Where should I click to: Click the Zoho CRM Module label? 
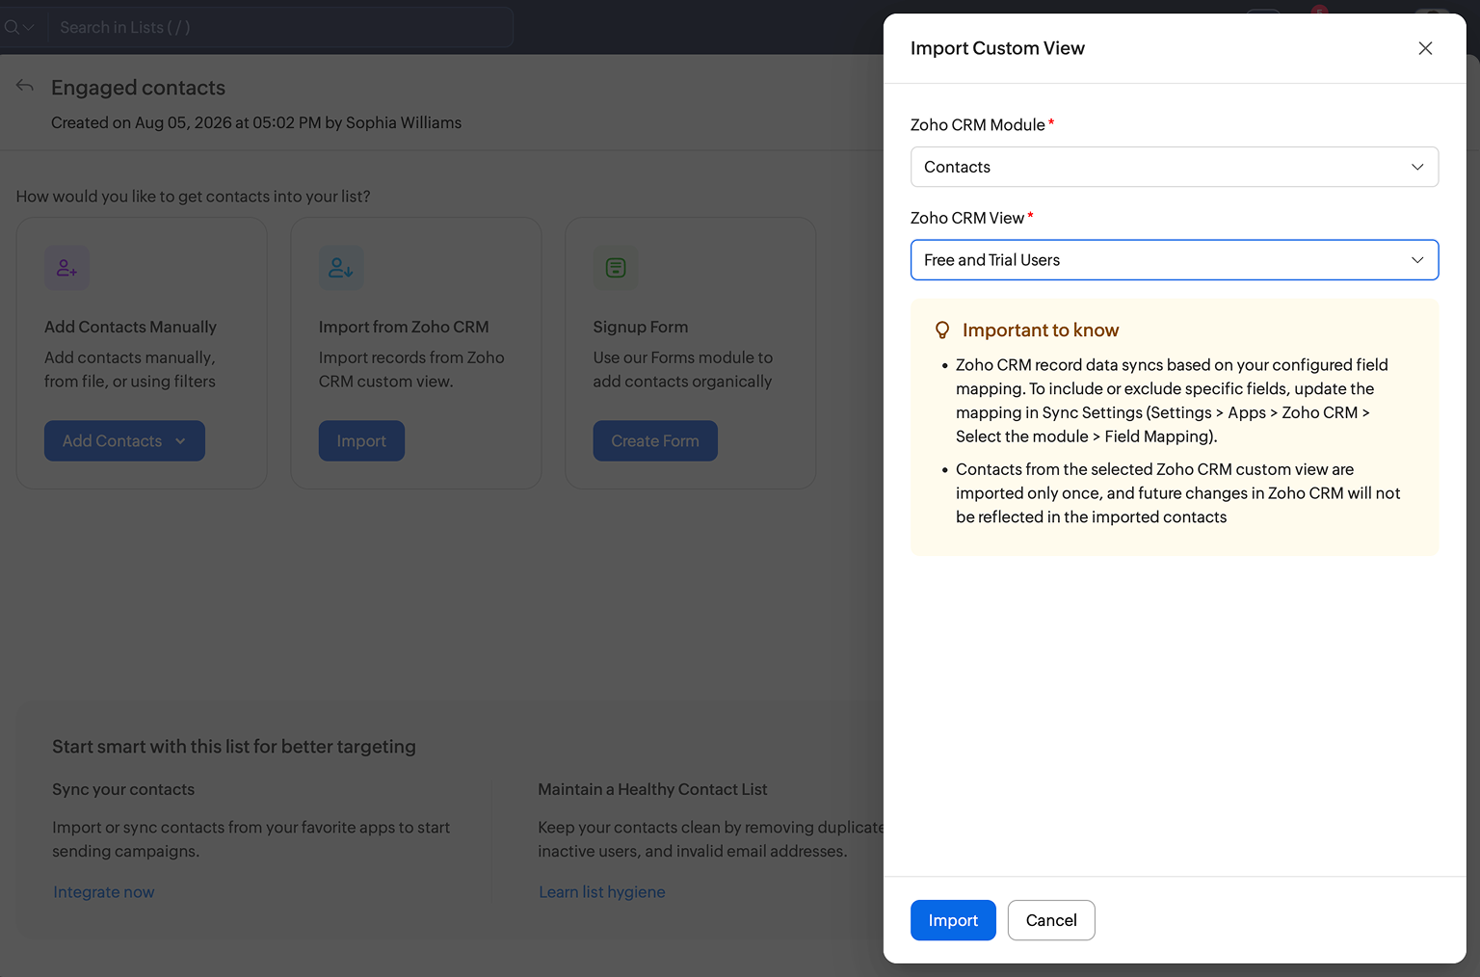[x=978, y=125]
